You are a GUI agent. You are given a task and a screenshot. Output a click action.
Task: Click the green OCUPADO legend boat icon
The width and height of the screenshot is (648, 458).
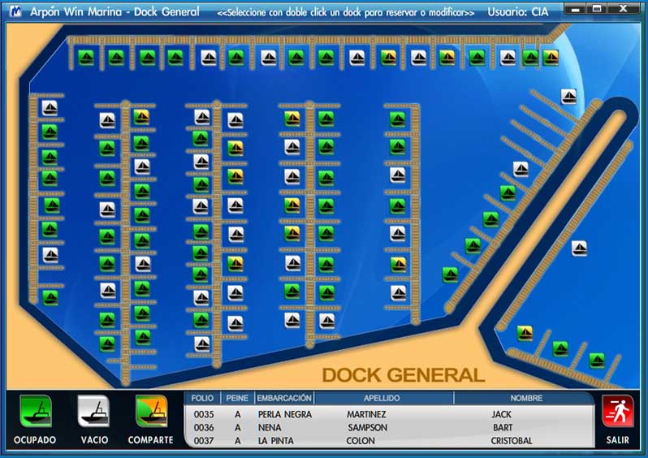36,412
